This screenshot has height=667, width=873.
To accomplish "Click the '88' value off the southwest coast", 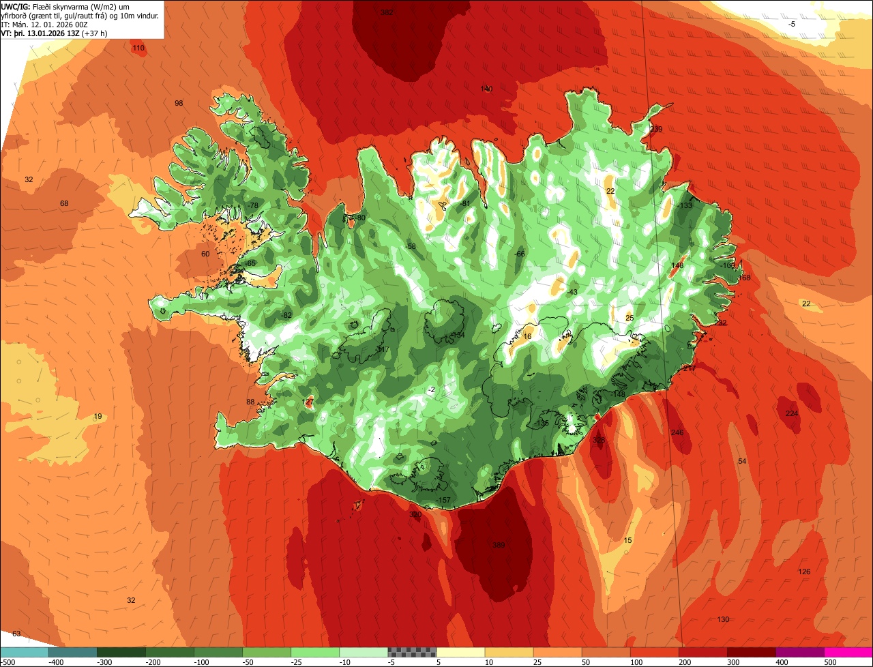I will coord(250,402).
